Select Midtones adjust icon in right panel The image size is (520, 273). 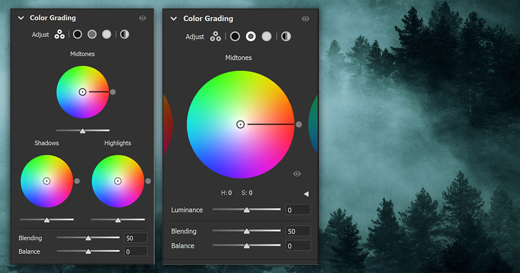coord(250,36)
